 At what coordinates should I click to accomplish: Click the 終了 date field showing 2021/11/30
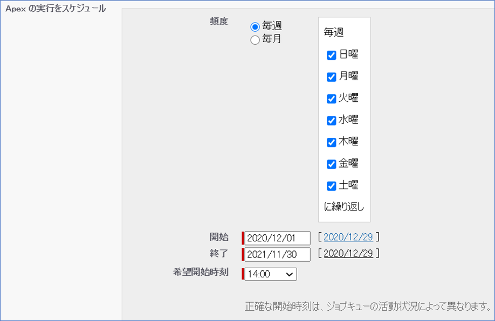tap(277, 254)
